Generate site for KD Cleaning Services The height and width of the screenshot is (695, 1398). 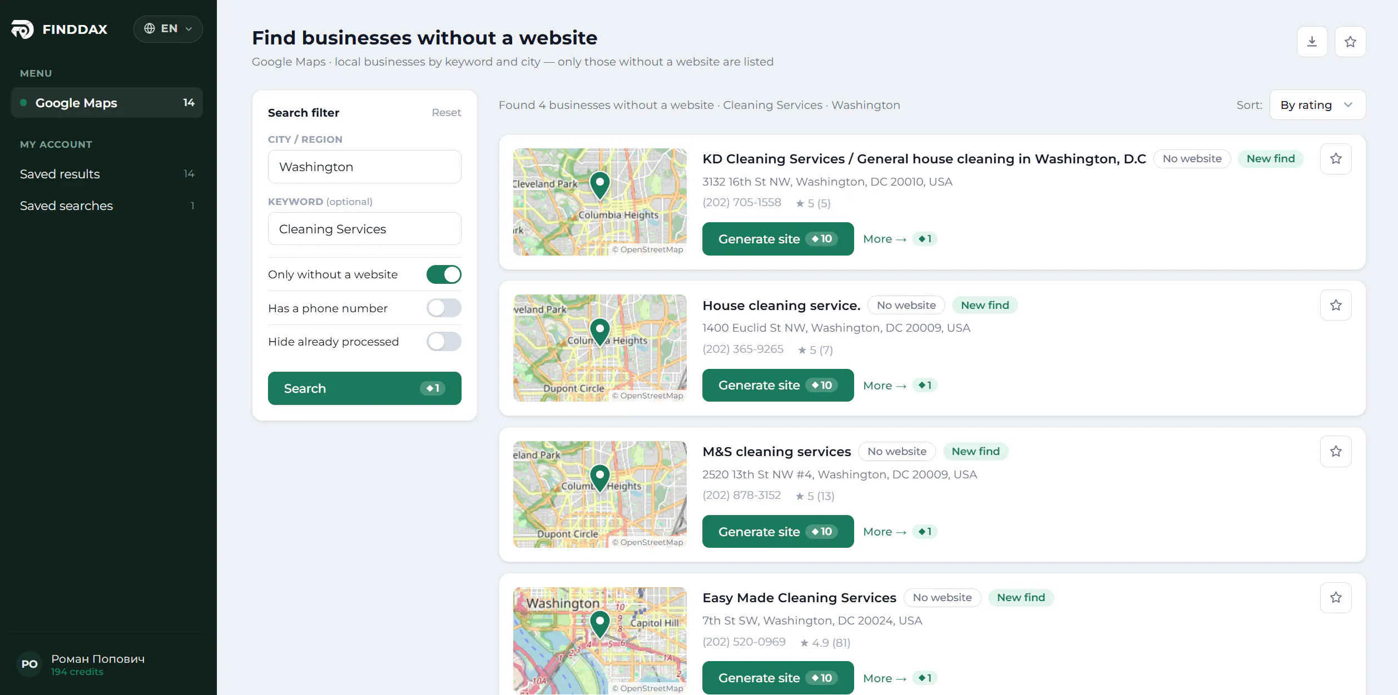tap(777, 239)
